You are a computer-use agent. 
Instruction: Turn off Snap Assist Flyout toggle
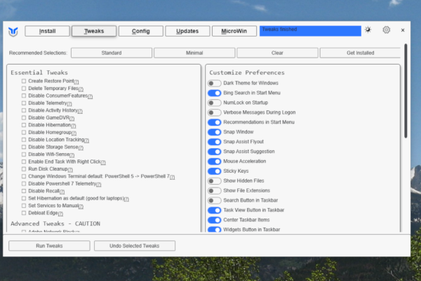[x=214, y=142]
